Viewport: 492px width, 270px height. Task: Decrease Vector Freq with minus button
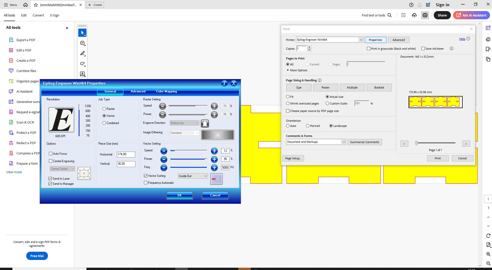coord(164,168)
